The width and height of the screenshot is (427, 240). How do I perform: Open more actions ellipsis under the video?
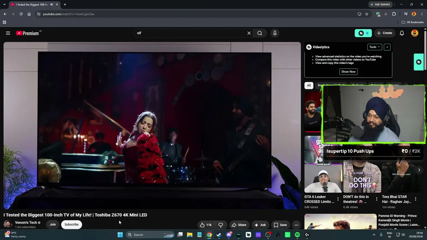coord(296,225)
